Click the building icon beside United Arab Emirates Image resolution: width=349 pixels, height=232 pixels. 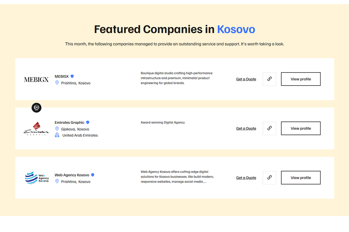pos(57,135)
